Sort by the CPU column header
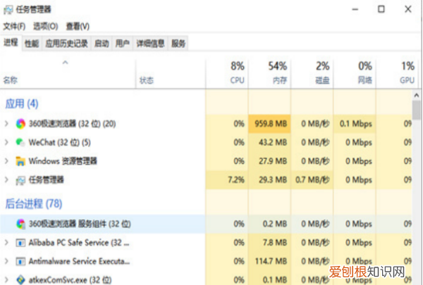 pos(227,73)
